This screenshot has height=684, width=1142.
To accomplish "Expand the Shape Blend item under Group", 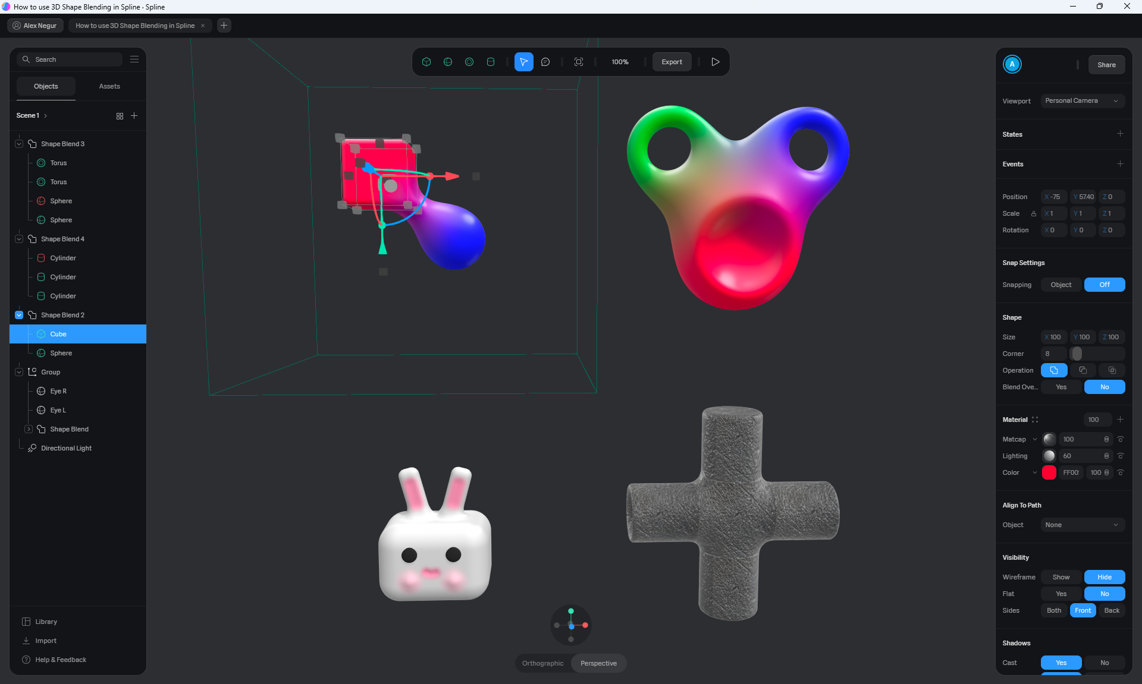I will (x=29, y=429).
